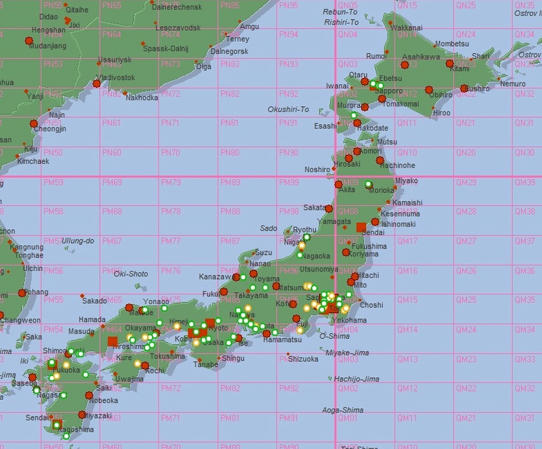Select the red dot marking Cheongjin
542x449 pixels.
(34, 124)
